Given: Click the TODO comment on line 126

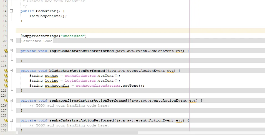Looking at the screenshot, I should [x=69, y=105].
